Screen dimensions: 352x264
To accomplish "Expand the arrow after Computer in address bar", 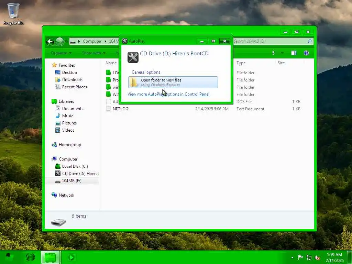I will [105, 41].
